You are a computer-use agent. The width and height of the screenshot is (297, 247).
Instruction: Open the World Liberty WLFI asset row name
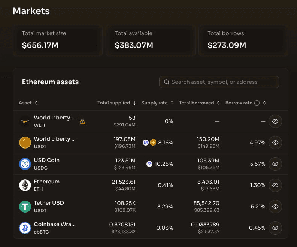[x=55, y=118]
